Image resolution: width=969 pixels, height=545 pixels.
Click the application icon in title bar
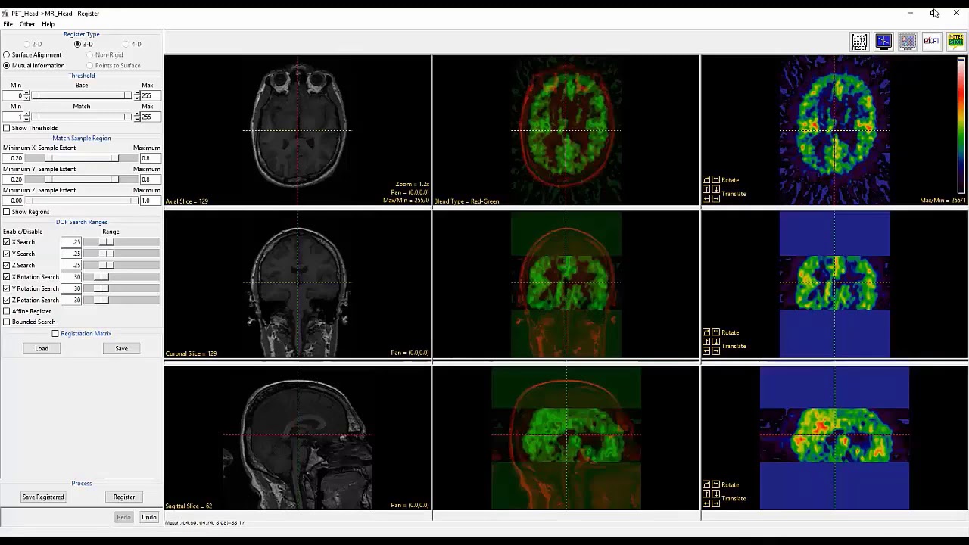[5, 13]
